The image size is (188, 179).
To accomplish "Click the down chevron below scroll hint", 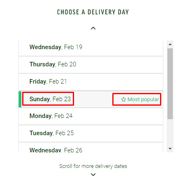I will (x=93, y=174).
